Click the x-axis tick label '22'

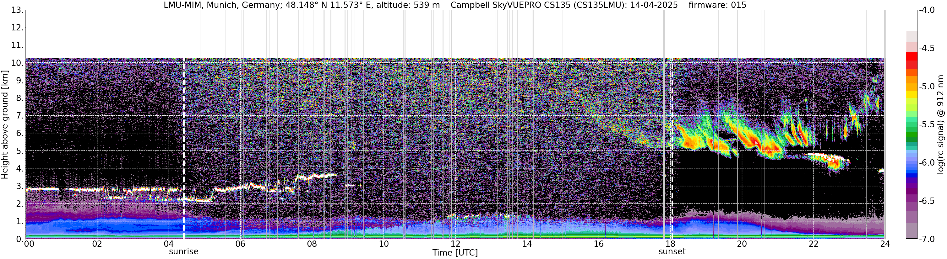pyautogui.click(x=814, y=244)
